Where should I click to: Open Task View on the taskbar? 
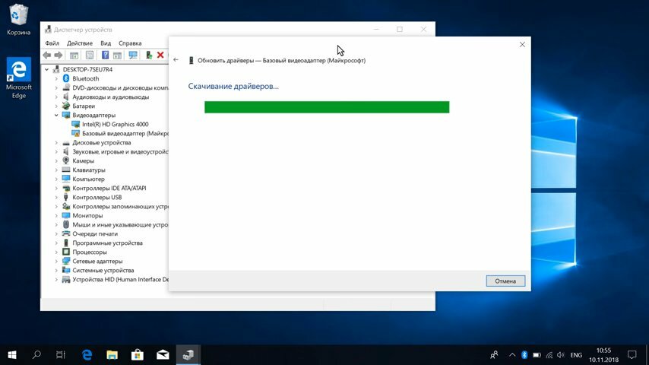coord(61,354)
